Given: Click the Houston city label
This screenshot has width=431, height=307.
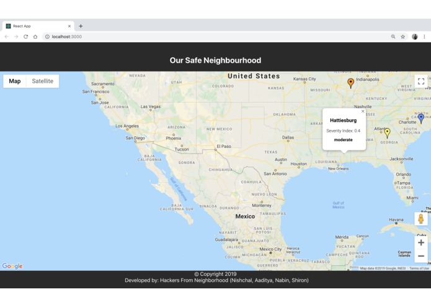Looking at the screenshot, I should 298,164.
